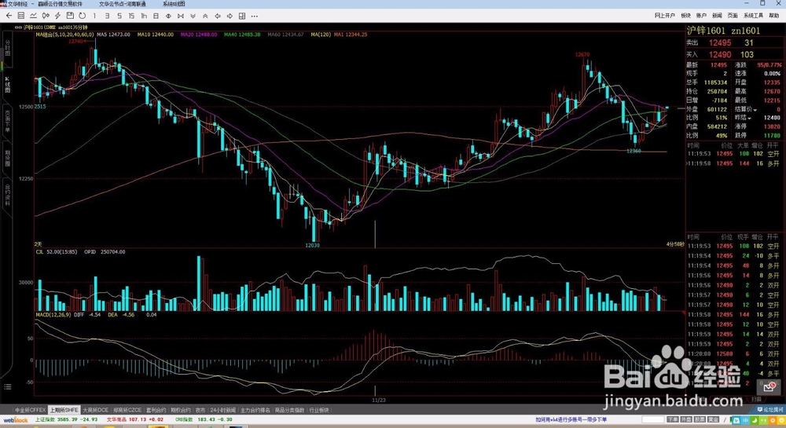Expand the 结算价 dropdown arrow
Viewport: 786px width, 428px height.
(755, 110)
